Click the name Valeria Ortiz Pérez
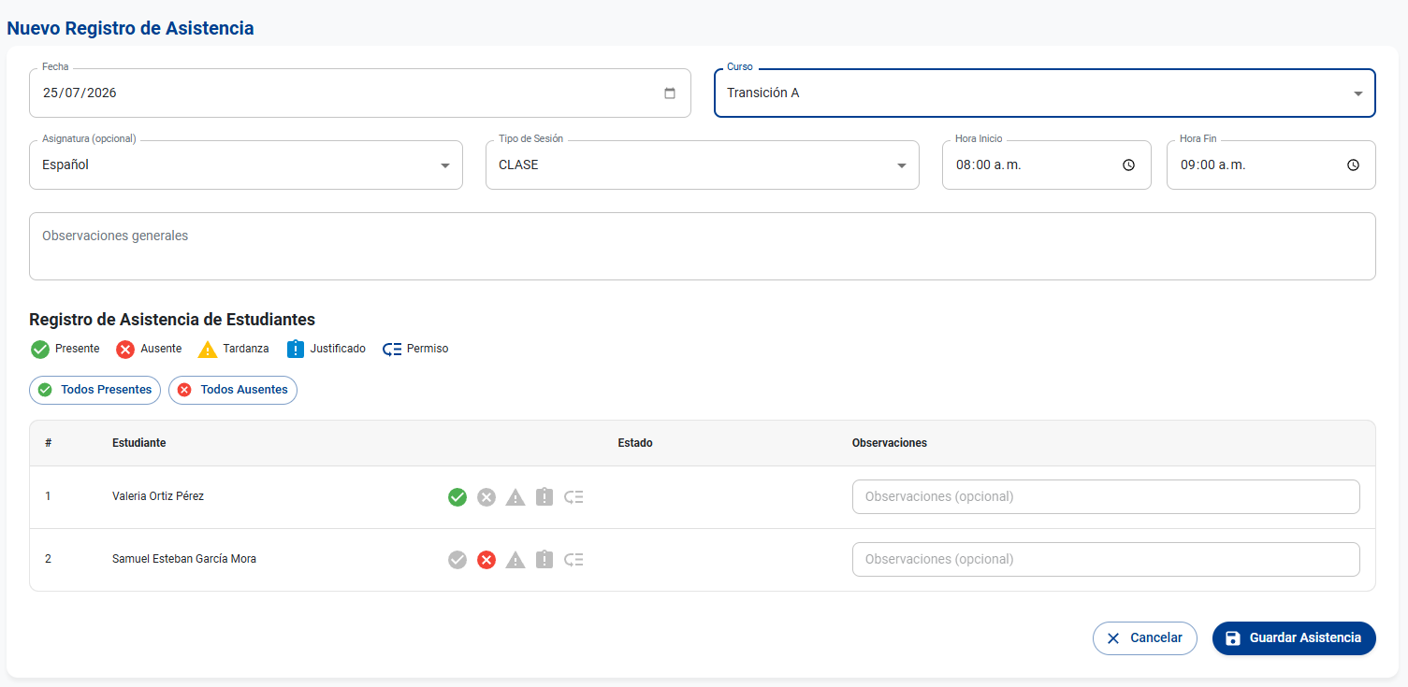 (x=158, y=496)
